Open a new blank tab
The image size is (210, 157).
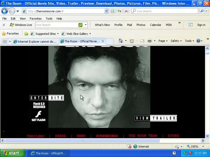coord(110,42)
